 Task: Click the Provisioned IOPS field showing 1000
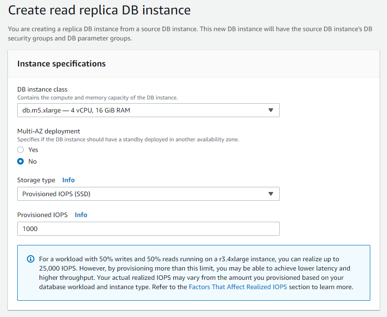click(x=148, y=229)
